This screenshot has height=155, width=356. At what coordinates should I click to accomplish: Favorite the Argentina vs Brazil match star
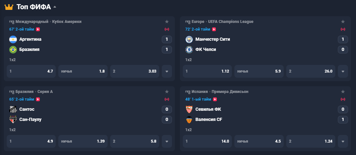[x=167, y=22]
